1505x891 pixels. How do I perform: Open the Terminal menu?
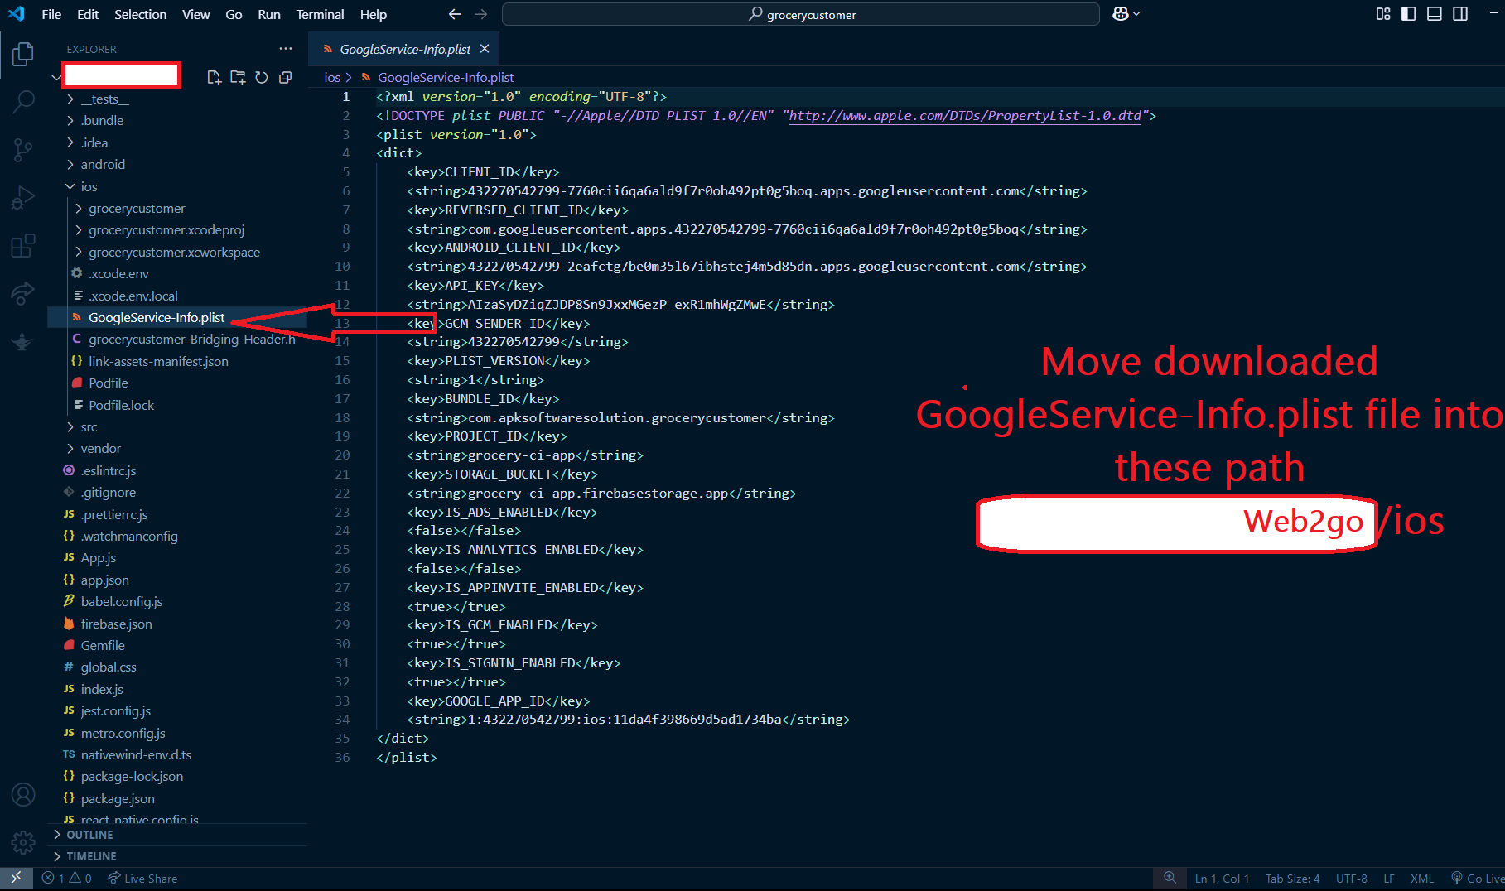tap(320, 14)
